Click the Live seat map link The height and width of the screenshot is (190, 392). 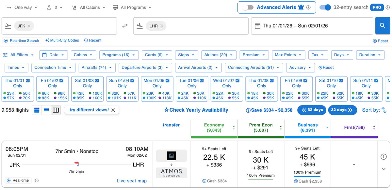[132, 181]
